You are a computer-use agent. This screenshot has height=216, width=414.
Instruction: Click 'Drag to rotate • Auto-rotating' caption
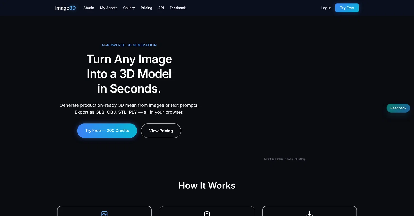click(285, 159)
